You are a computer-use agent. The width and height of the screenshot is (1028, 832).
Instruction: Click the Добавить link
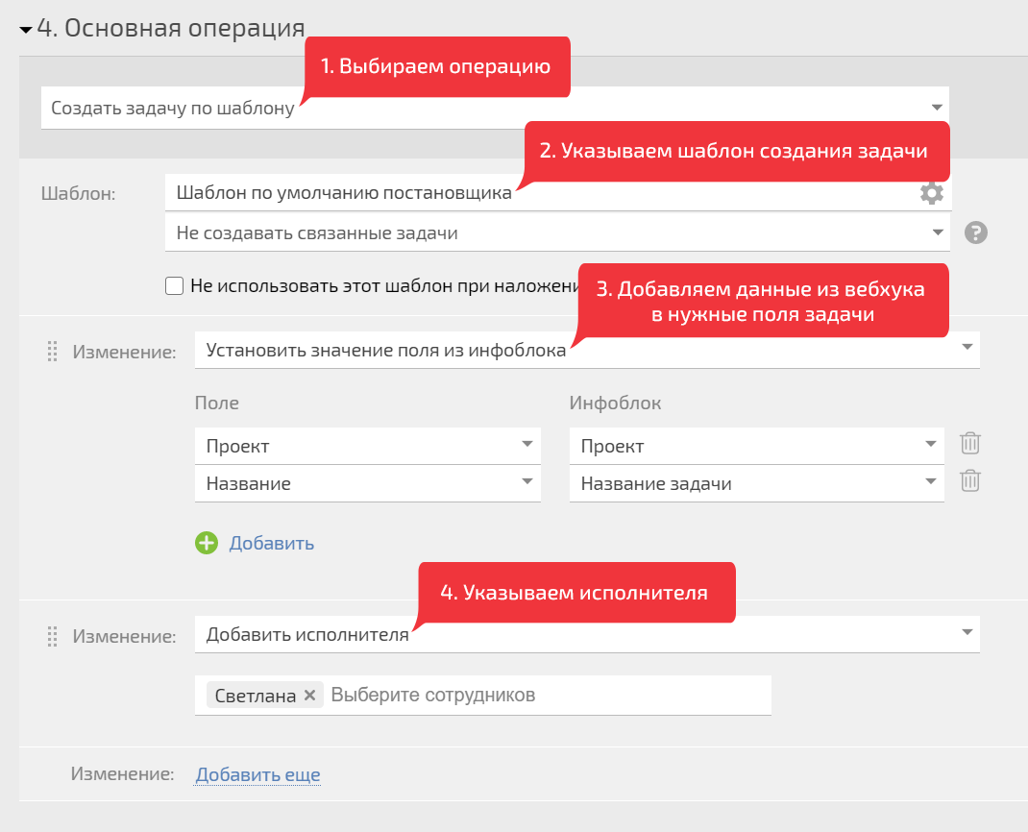click(272, 543)
